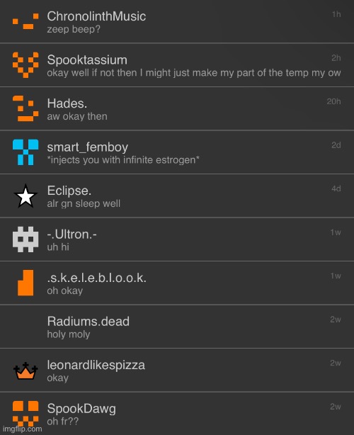Open the Spooktassium username link
Image resolution: width=354 pixels, height=435 pixels.
click(87, 60)
